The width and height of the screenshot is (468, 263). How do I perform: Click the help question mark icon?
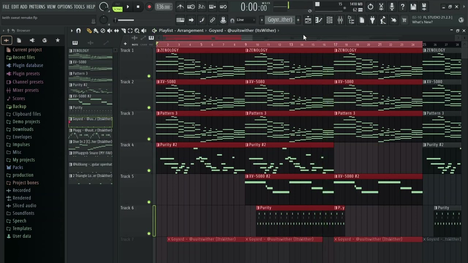(403, 7)
